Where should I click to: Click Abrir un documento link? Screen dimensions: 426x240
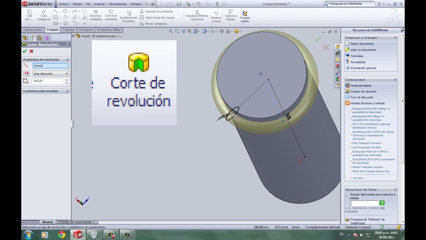point(363,50)
